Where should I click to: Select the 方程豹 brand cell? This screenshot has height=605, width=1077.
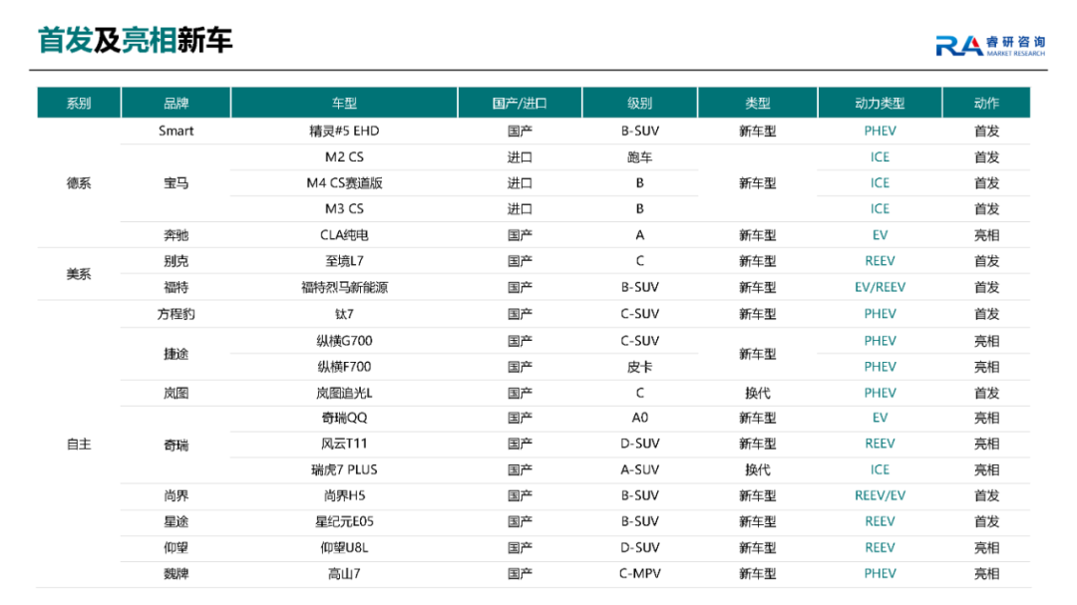[x=176, y=314]
